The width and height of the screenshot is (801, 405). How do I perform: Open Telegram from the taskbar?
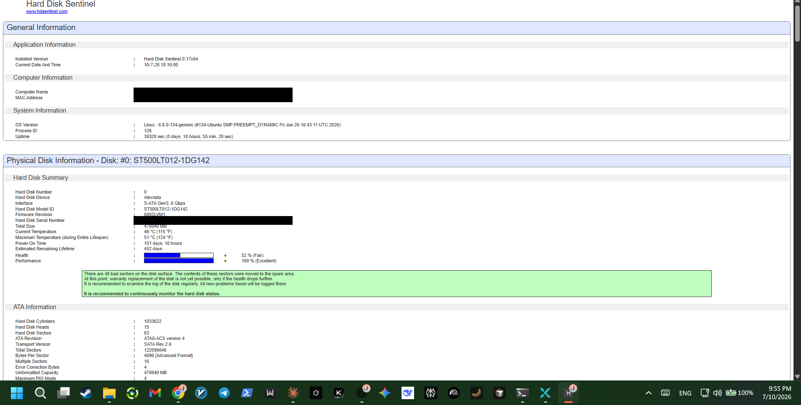click(x=224, y=393)
